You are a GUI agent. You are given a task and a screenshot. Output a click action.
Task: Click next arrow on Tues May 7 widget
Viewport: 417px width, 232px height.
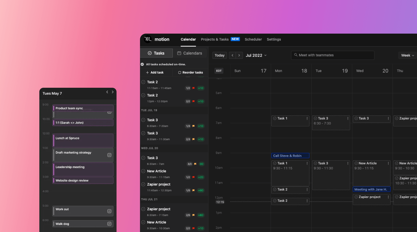113,92
